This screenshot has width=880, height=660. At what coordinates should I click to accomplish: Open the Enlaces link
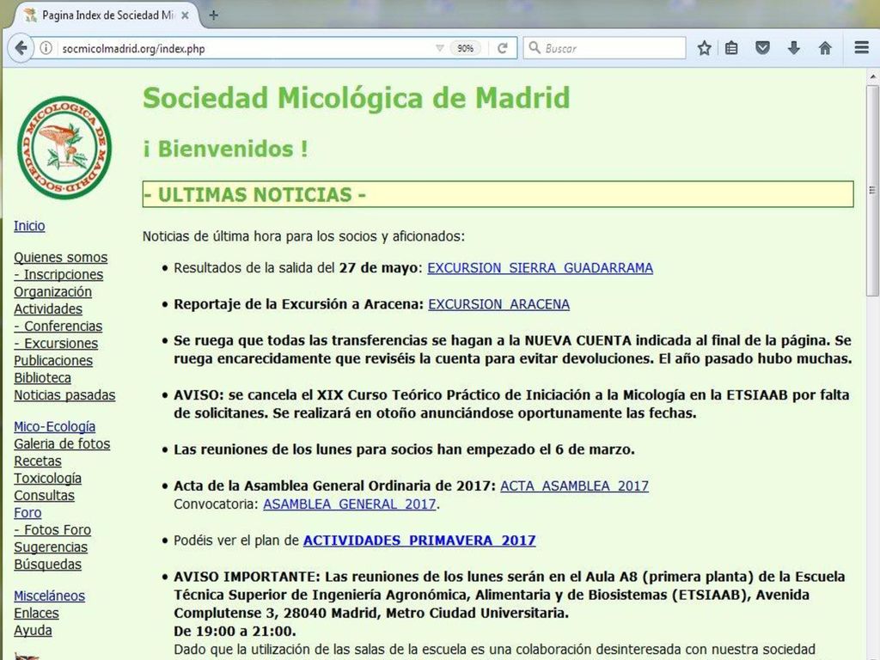pos(36,614)
